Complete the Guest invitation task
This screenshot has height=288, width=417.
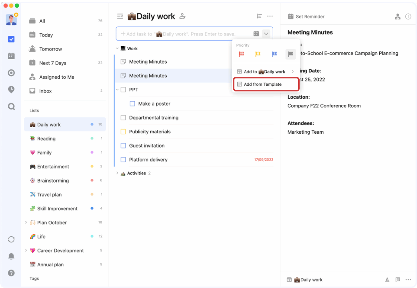pos(123,146)
